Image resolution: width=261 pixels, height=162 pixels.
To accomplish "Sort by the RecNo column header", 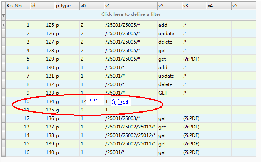I will tap(18, 6).
